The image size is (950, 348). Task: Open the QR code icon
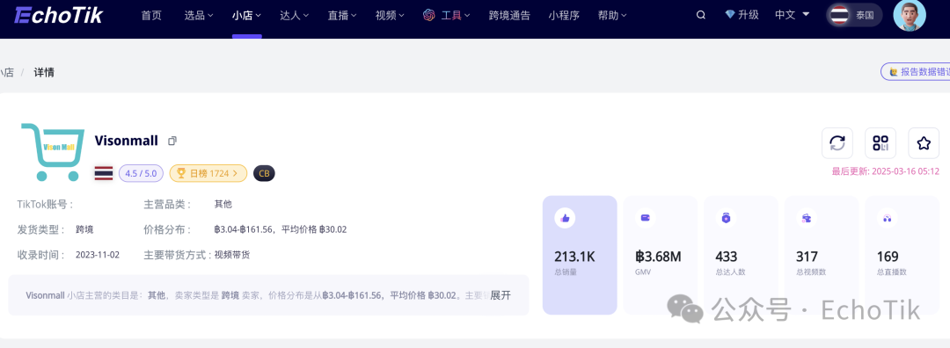880,143
